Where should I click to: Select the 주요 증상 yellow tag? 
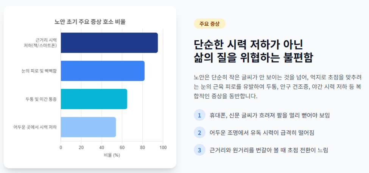pos(209,23)
